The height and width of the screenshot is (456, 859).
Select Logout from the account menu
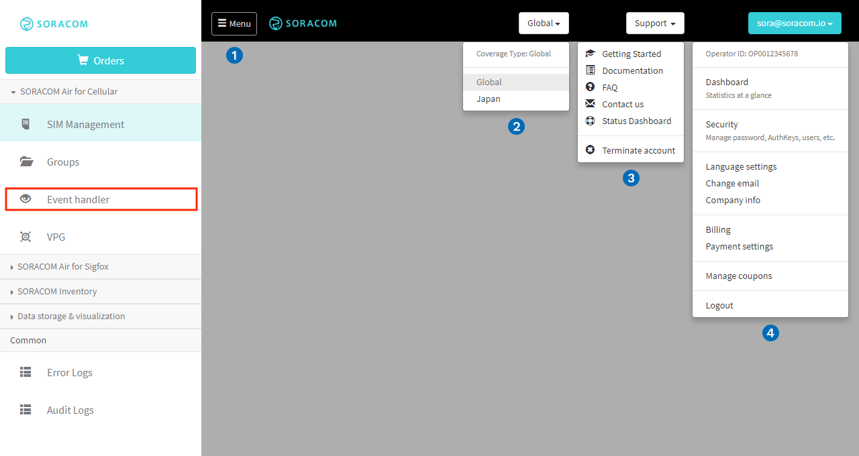(719, 305)
